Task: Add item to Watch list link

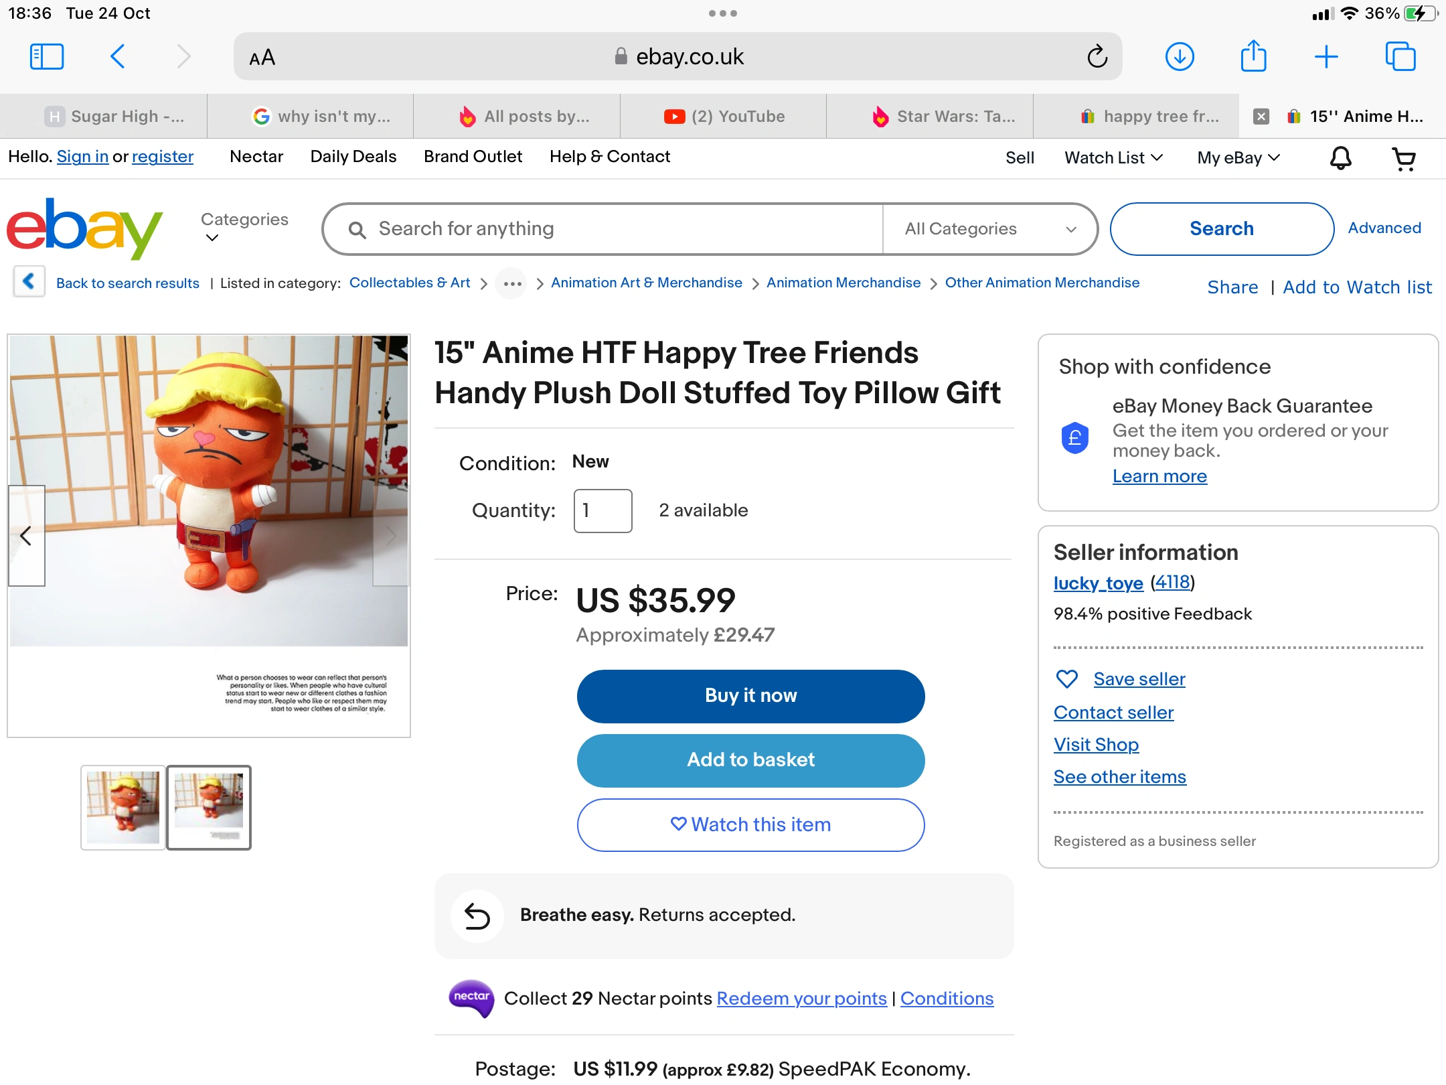Action: pos(1357,287)
